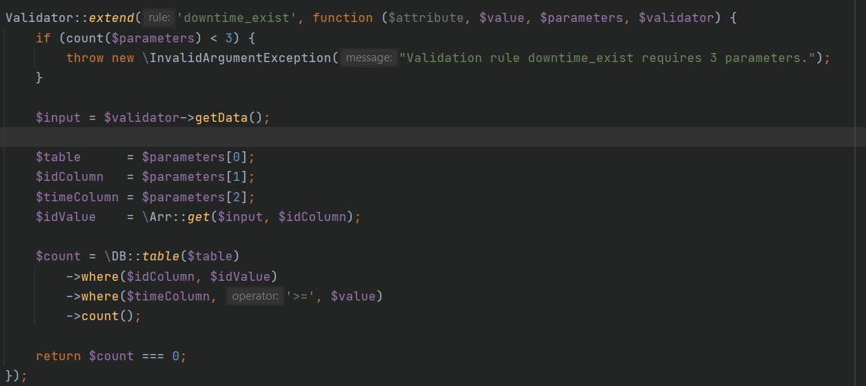Screen dimensions: 866x386
Task: Place cursor on 'downtime_exist' string
Action: pyautogui.click(x=237, y=18)
